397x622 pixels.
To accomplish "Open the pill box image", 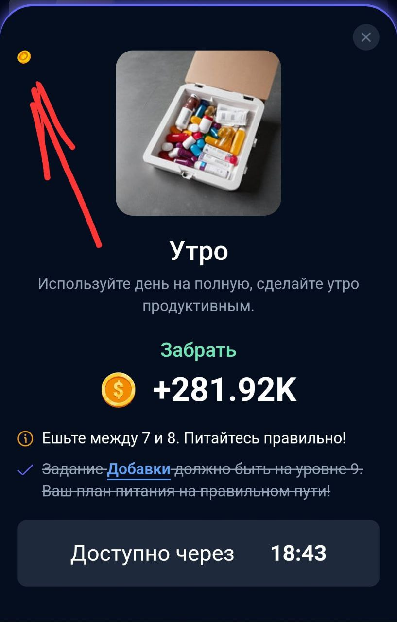I will tap(198, 133).
